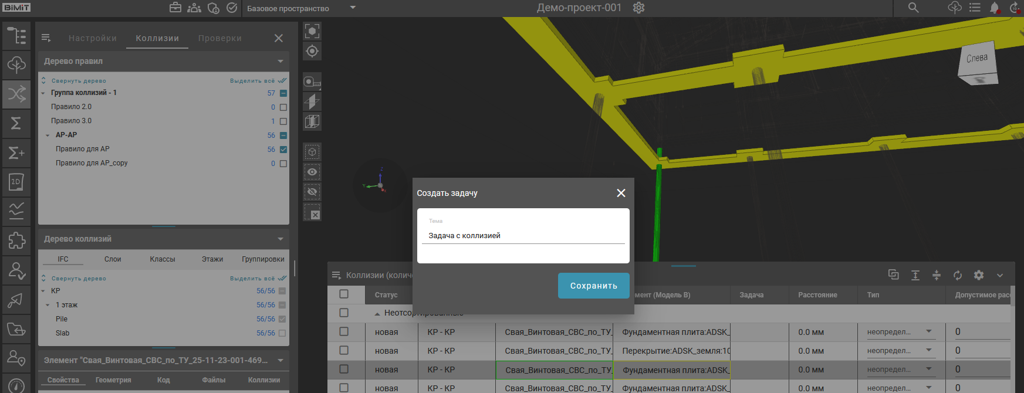1024x393 pixels.
Task: Click the notifications bell icon
Action: (994, 8)
